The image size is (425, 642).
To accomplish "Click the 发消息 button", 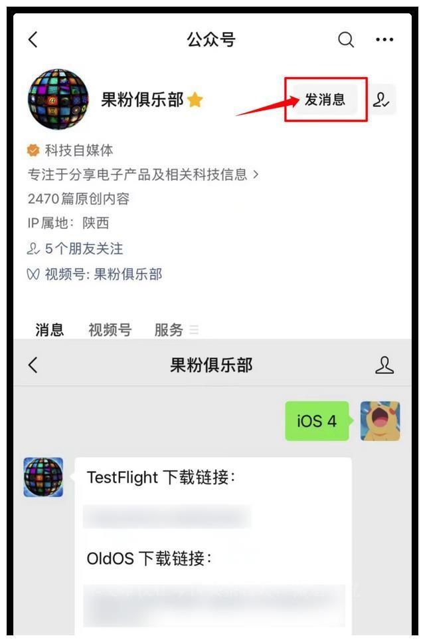I will [x=325, y=100].
